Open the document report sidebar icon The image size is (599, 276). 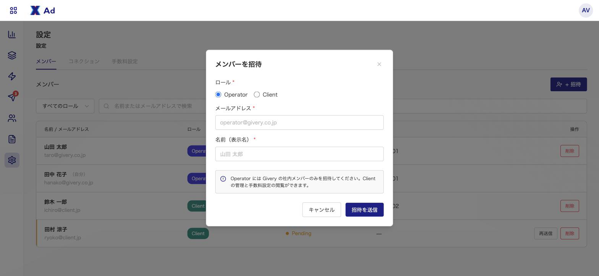[12, 139]
